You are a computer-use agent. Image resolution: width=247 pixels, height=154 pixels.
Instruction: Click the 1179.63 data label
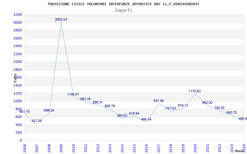(x=195, y=91)
